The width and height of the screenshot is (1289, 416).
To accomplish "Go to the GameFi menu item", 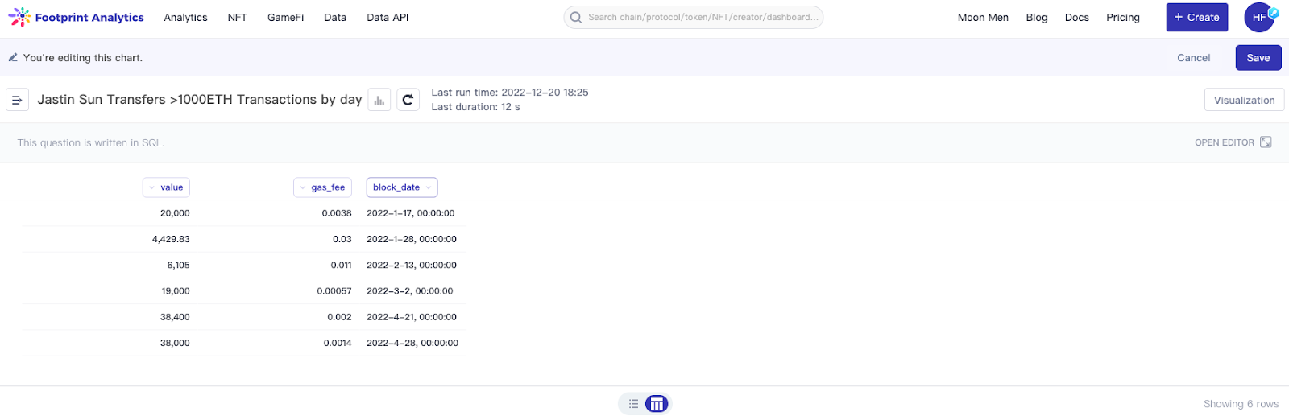I will (285, 18).
